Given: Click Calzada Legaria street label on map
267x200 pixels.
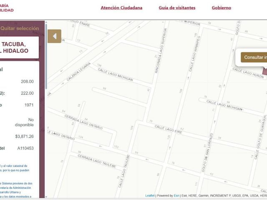Looking at the screenshot, I should click(78, 72).
